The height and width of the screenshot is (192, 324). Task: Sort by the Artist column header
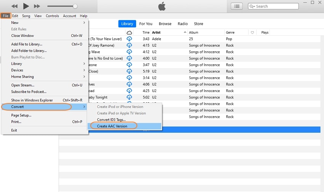click(x=156, y=33)
